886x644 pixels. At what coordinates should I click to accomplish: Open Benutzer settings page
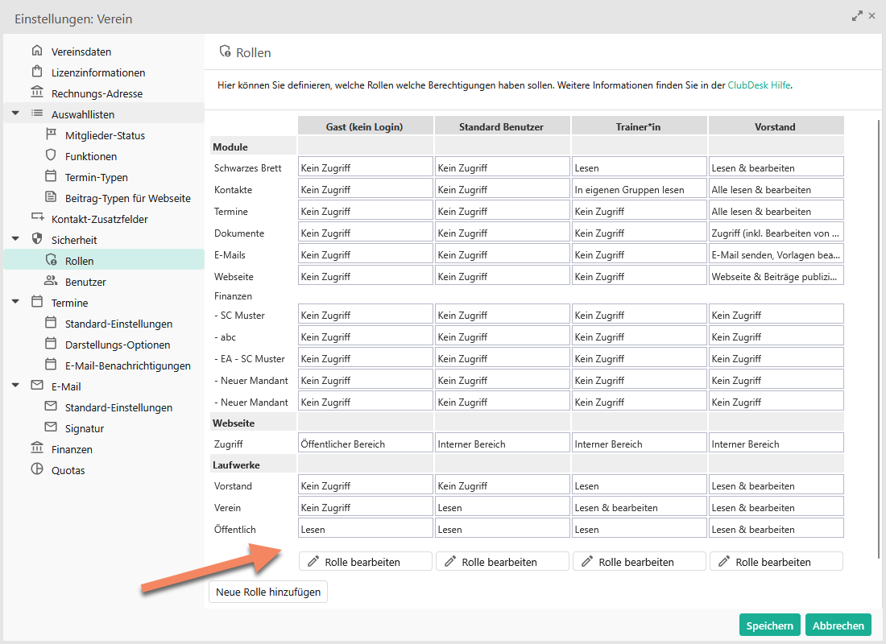85,281
